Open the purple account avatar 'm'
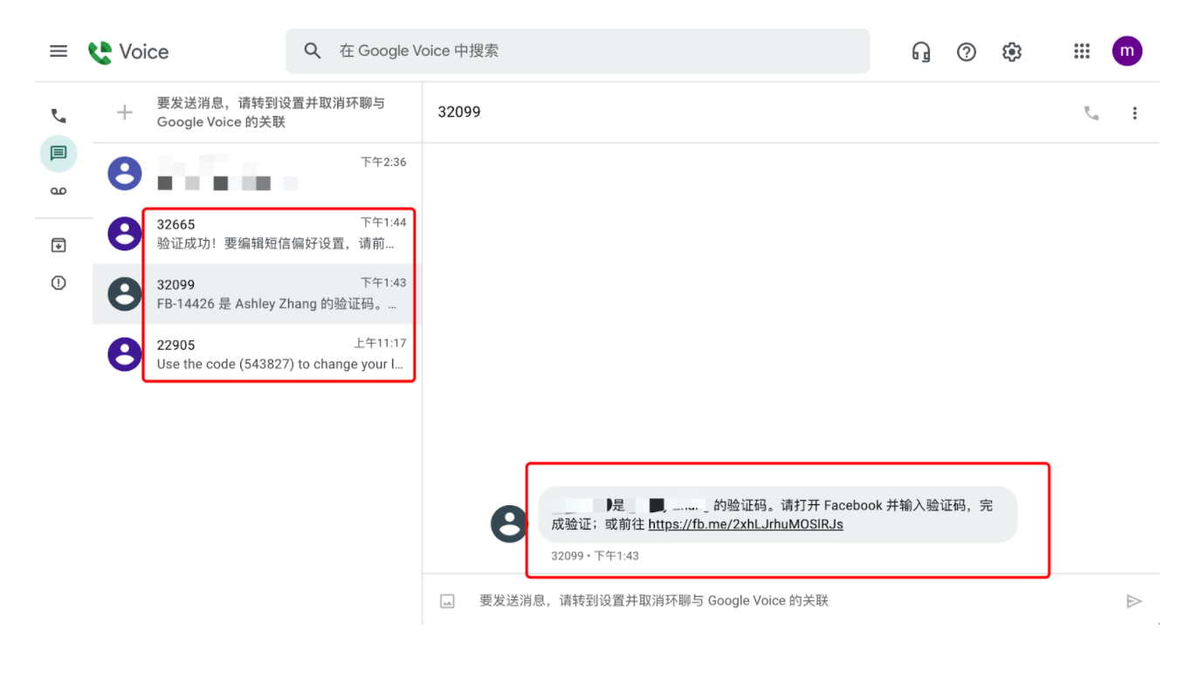This screenshot has height=691, width=1191. [x=1126, y=51]
